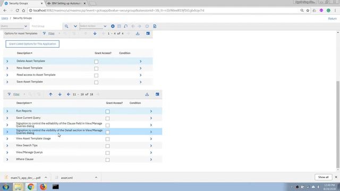Screen dimensions: 340x191
Task: Click Show all downloads button
Action: point(323,177)
